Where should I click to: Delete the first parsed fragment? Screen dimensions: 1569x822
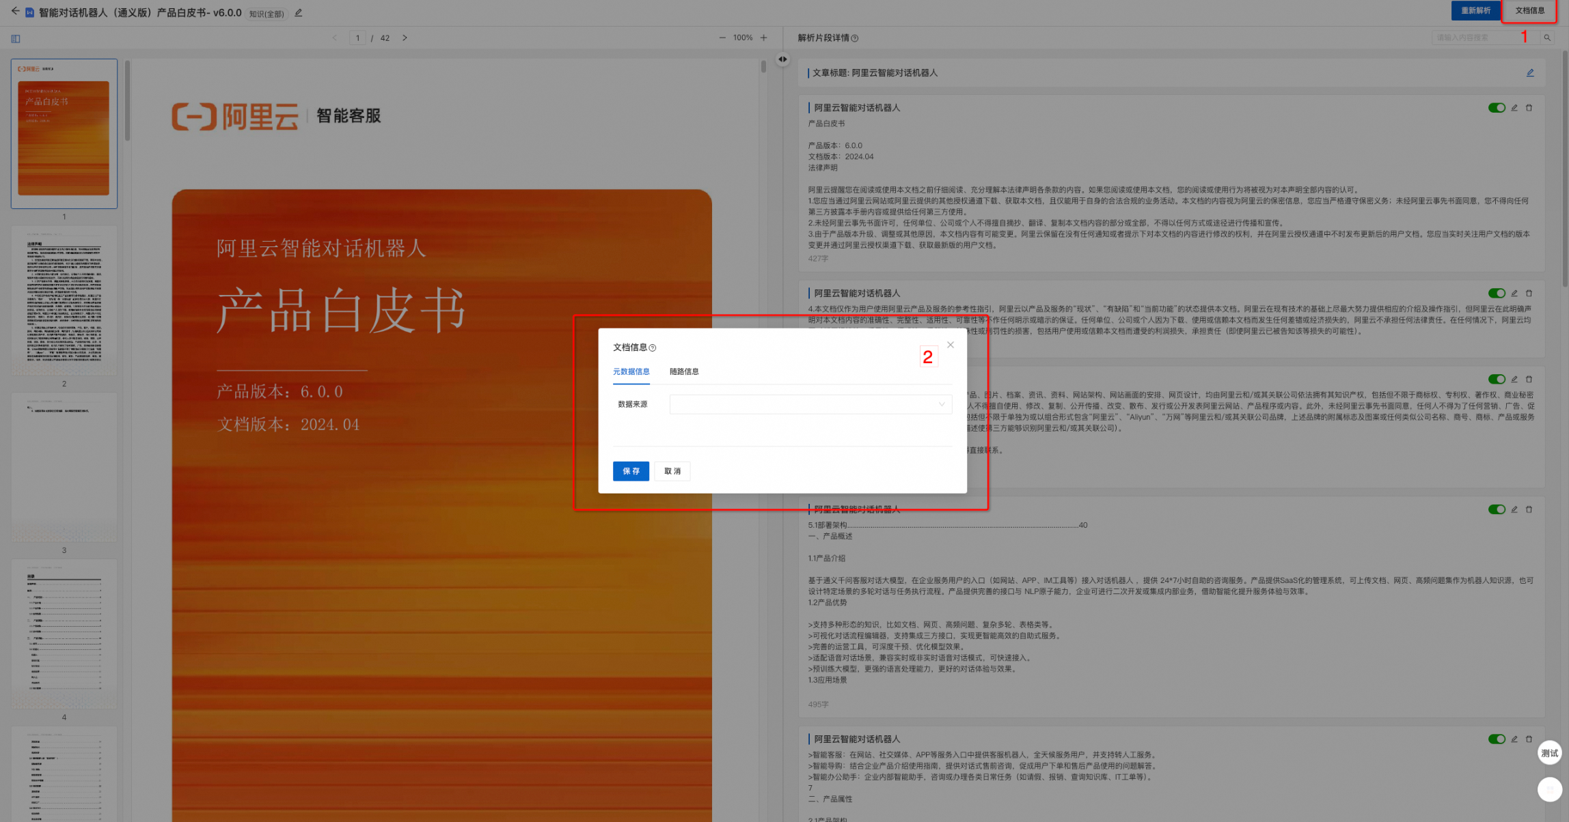pos(1529,108)
